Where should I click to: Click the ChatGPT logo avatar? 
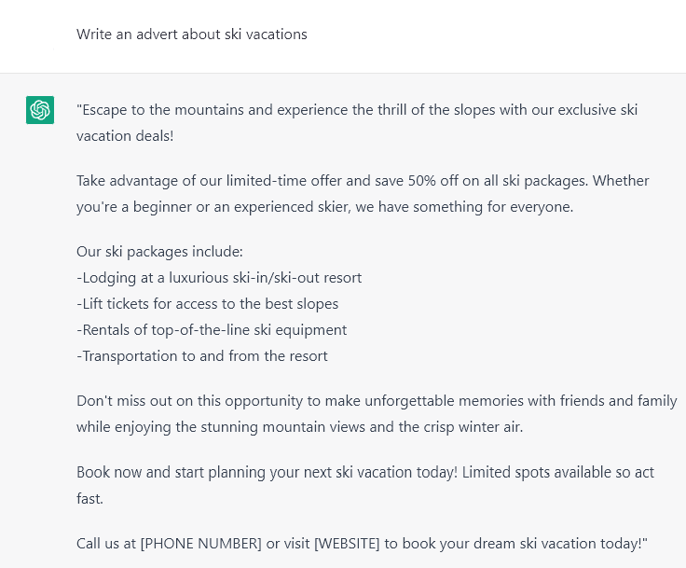(40, 110)
